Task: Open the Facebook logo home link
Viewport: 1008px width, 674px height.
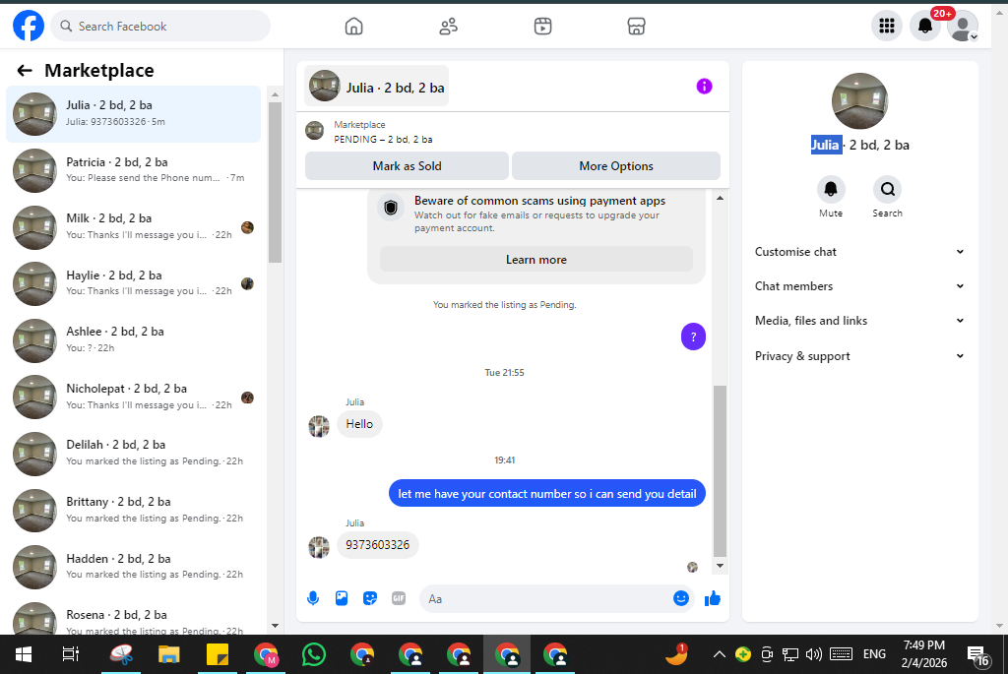Action: 29,26
